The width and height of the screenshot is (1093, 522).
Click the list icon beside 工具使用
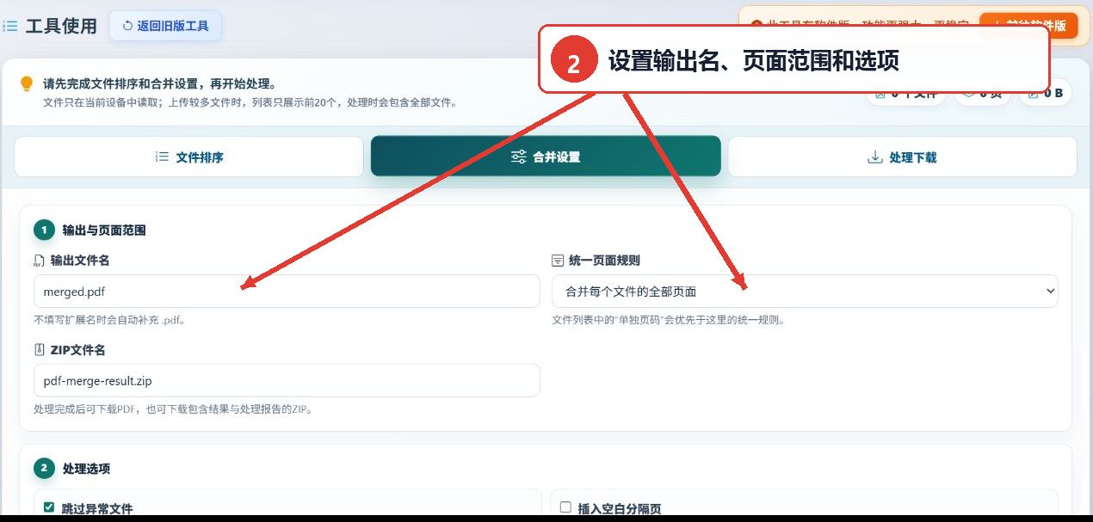(10, 27)
